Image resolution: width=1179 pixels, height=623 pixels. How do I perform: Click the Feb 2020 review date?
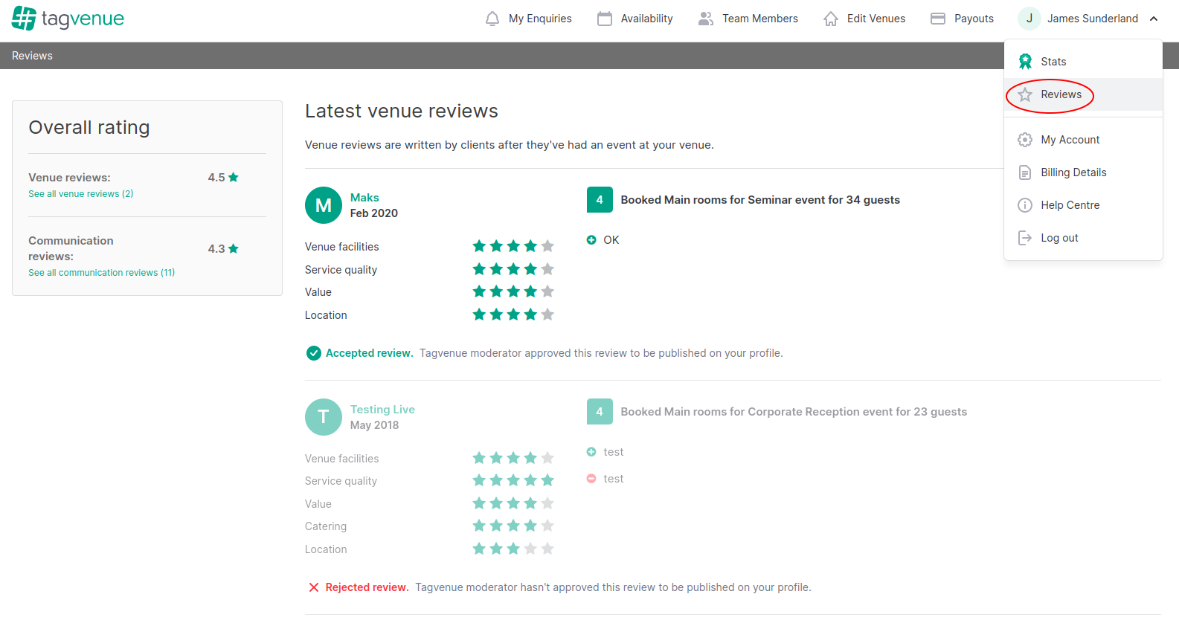click(374, 213)
